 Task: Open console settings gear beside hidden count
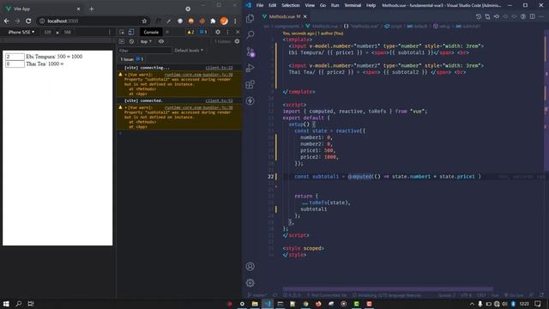tap(237, 41)
